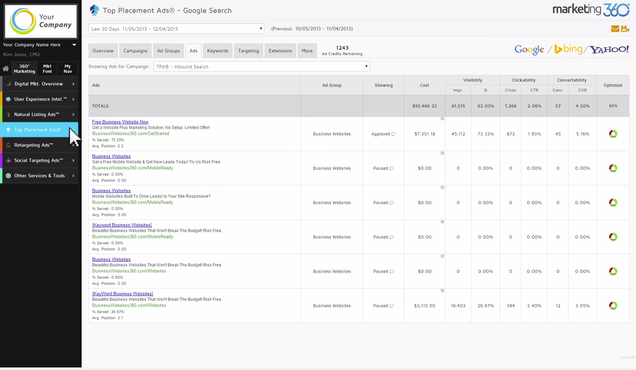Open the Optimize pie chart for Free Business Website Now
Viewport: 636px width, 370px height.
[613, 134]
